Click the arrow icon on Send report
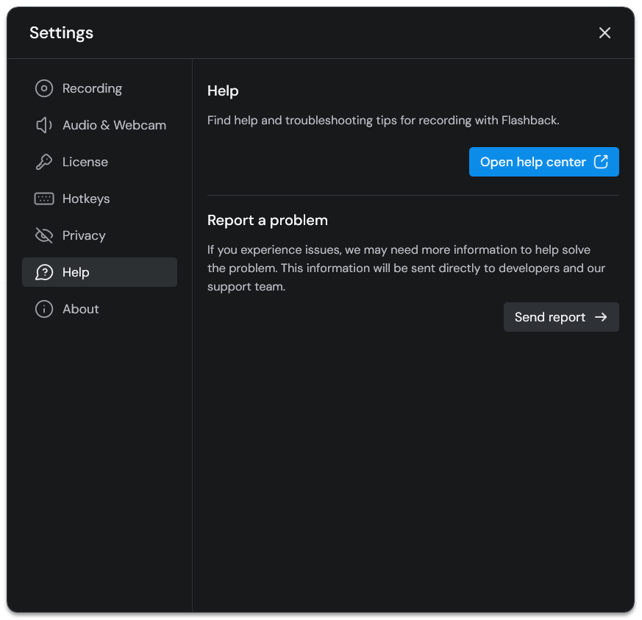 click(x=601, y=317)
